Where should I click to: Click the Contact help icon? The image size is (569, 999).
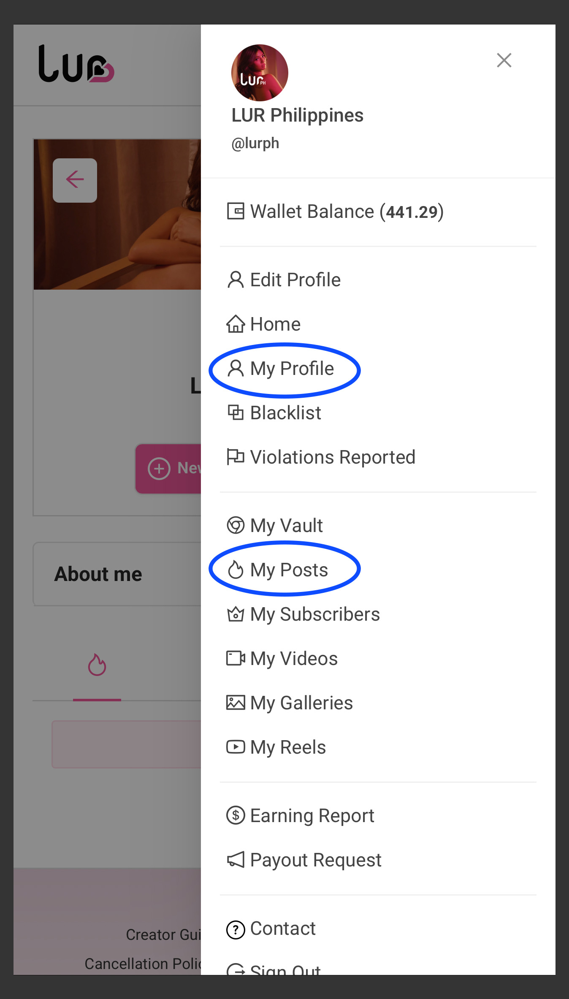click(x=236, y=930)
